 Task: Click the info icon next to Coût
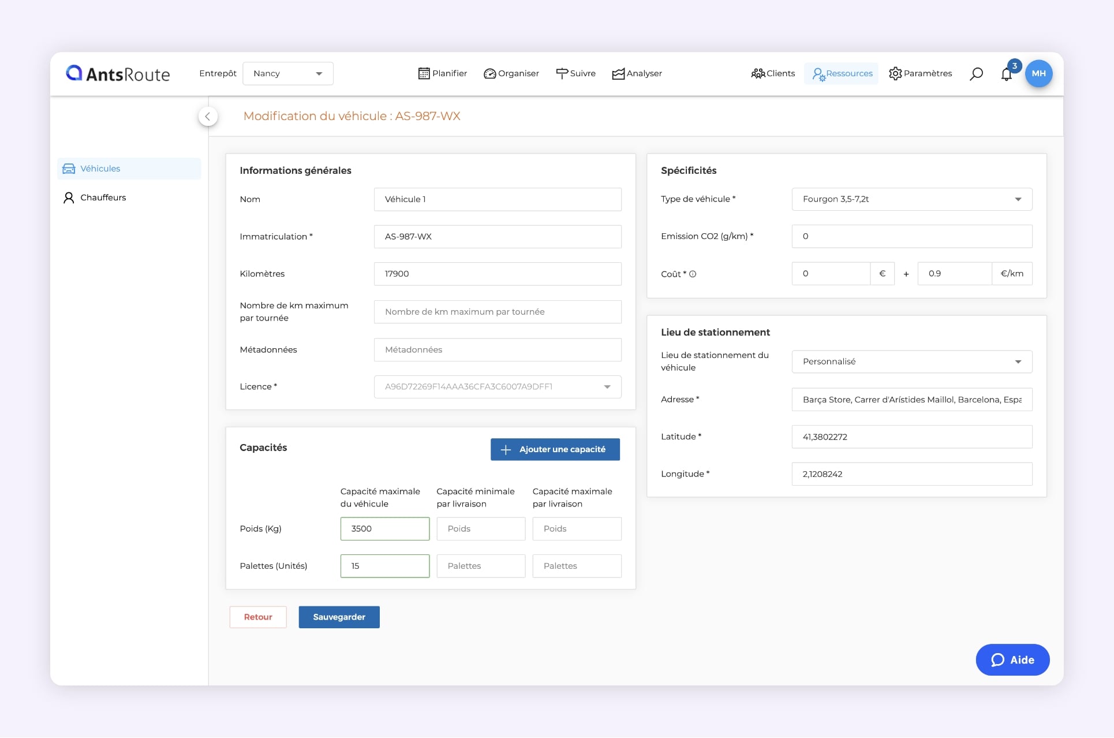click(x=693, y=274)
